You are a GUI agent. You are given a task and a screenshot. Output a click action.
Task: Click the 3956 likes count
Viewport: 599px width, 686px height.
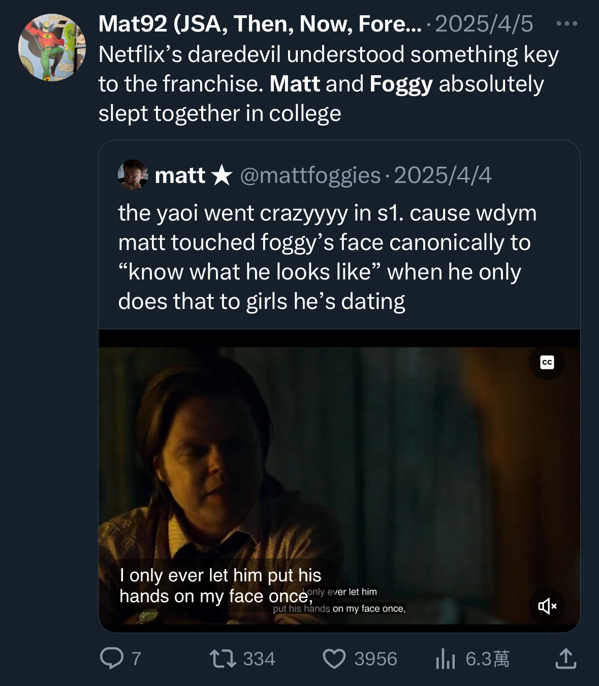[x=375, y=659]
